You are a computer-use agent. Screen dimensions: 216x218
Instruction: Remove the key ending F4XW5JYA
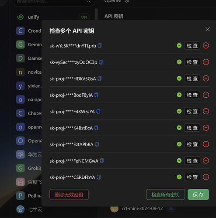(x=206, y=111)
